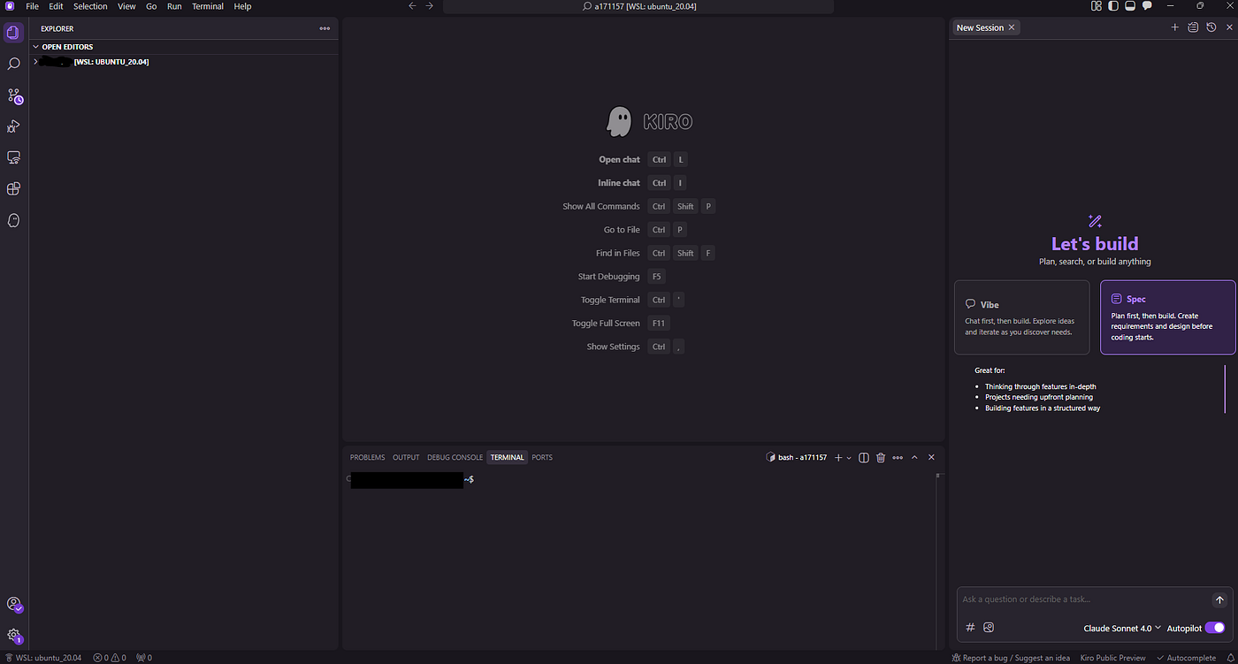Image resolution: width=1238 pixels, height=664 pixels.
Task: Open the Extensions view
Action: (x=13, y=188)
